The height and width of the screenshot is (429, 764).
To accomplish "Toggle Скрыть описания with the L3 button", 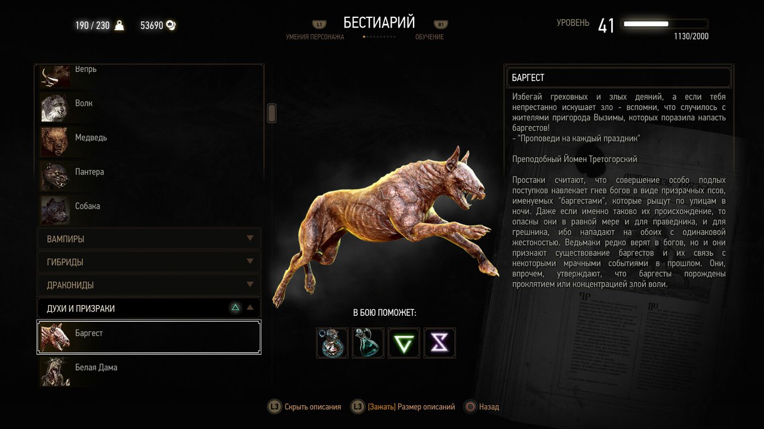I will click(x=304, y=407).
